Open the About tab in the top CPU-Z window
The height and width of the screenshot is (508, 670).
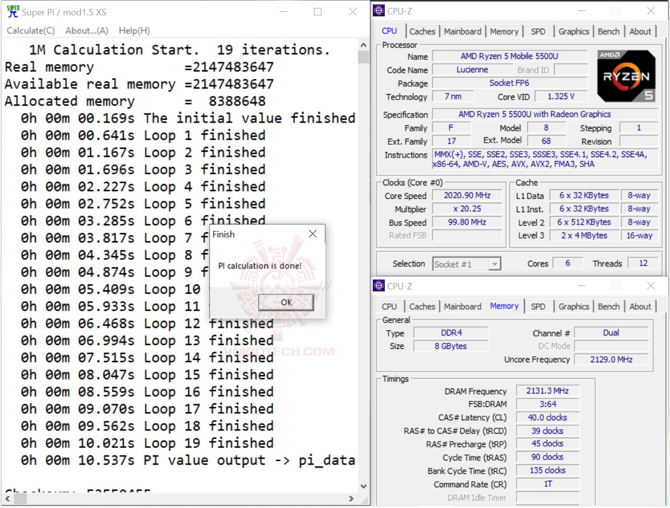tap(640, 31)
